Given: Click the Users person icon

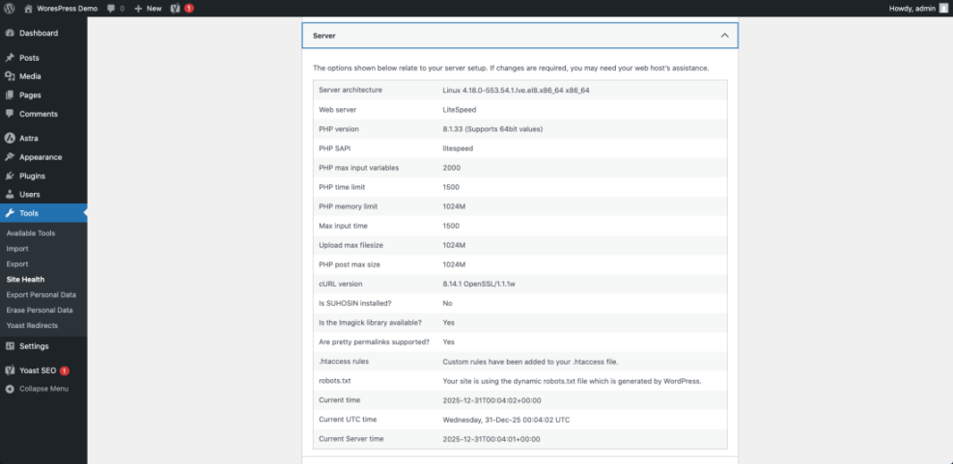Looking at the screenshot, I should 9,194.
